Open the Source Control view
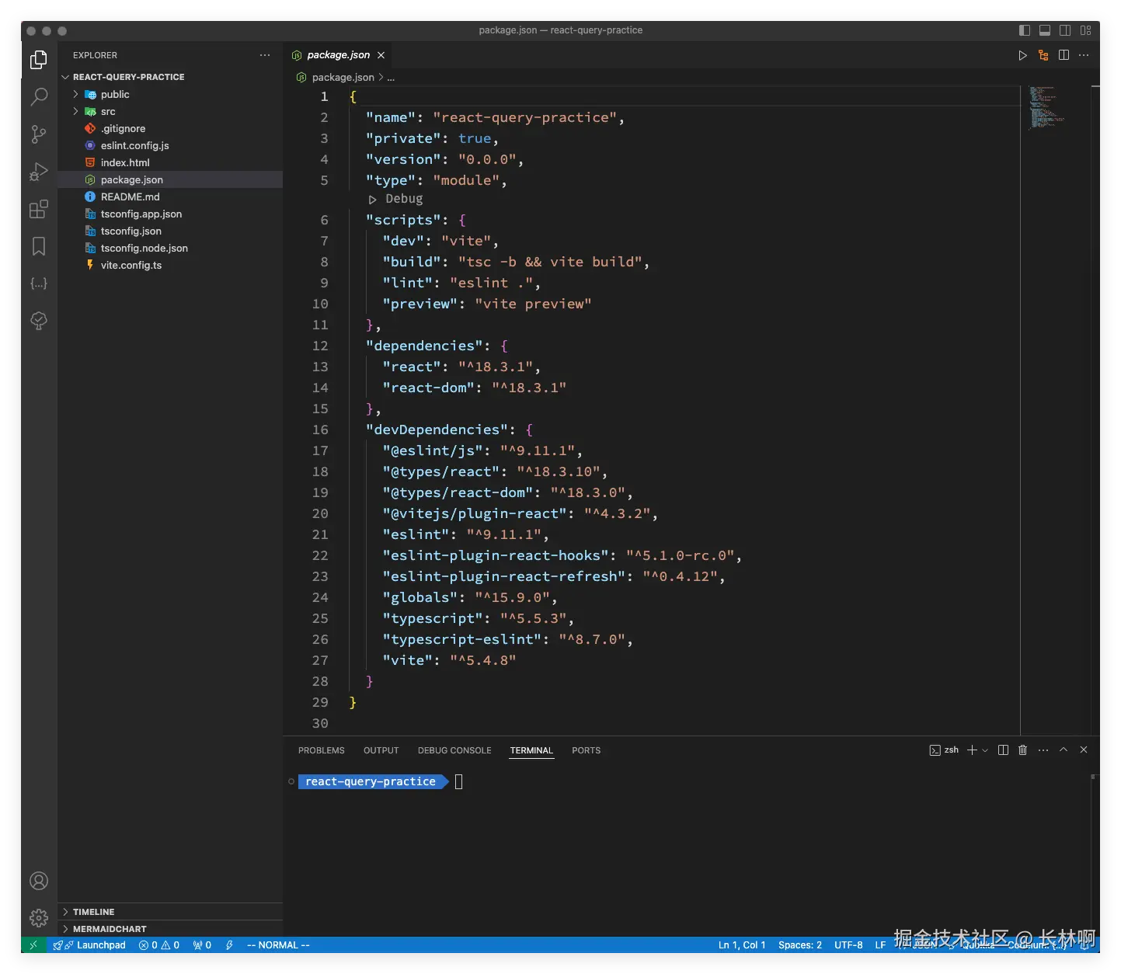This screenshot has height=974, width=1121. click(x=39, y=134)
